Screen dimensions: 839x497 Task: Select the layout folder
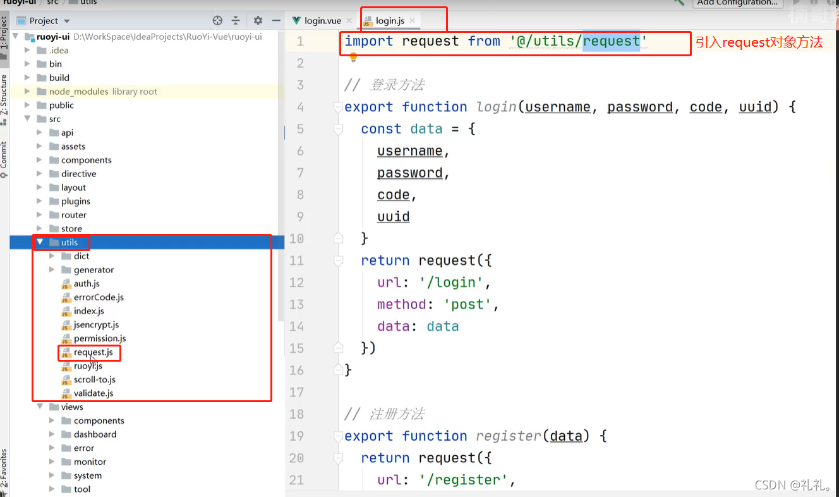pyautogui.click(x=73, y=188)
